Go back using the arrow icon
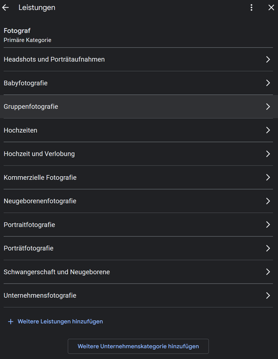Viewport: 278px width, 359px height. point(6,7)
